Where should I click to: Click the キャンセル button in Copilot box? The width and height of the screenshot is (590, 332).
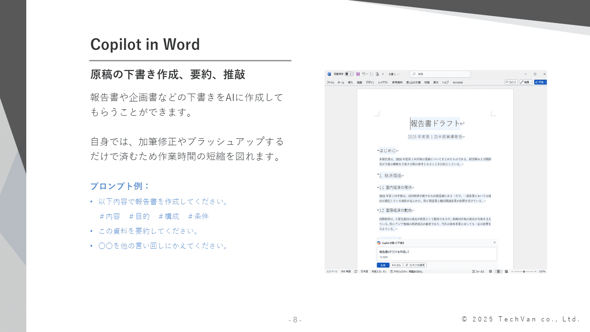(396, 265)
